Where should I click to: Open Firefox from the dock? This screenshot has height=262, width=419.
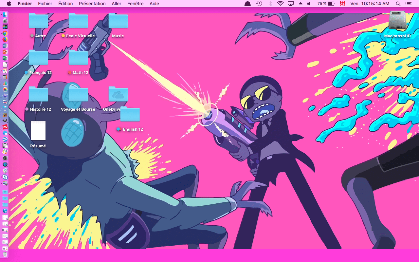click(5, 39)
